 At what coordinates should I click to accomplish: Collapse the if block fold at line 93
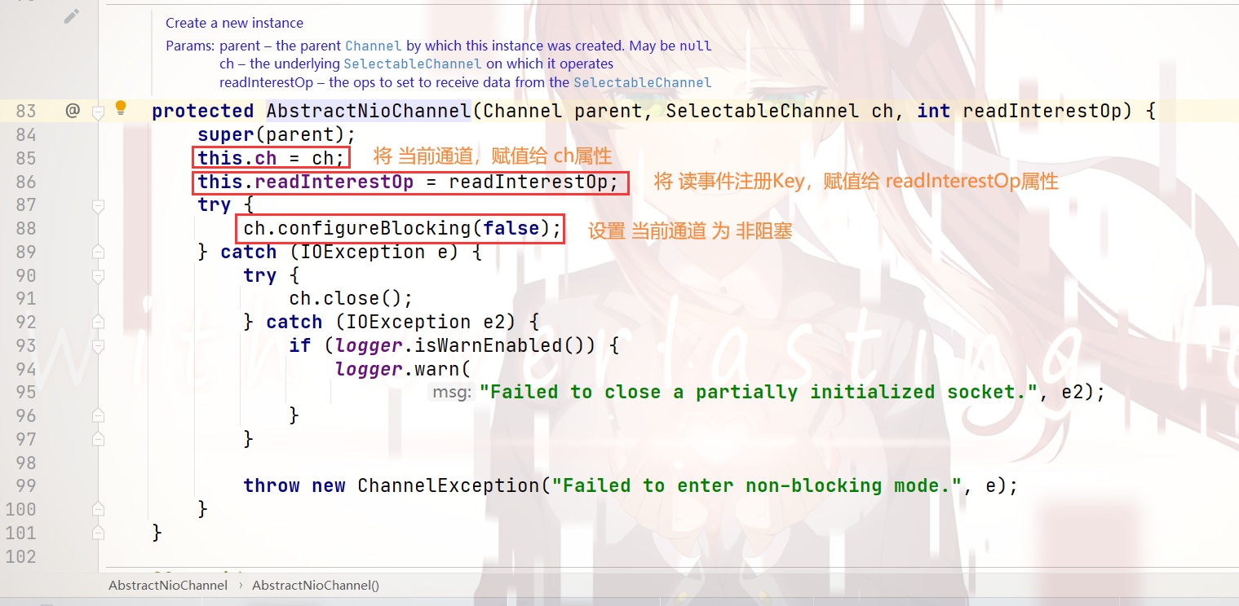point(99,346)
